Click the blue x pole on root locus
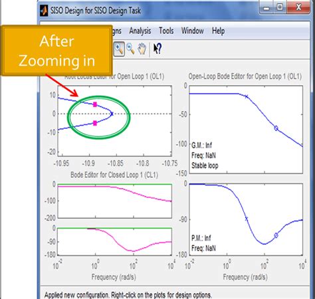 (112, 114)
